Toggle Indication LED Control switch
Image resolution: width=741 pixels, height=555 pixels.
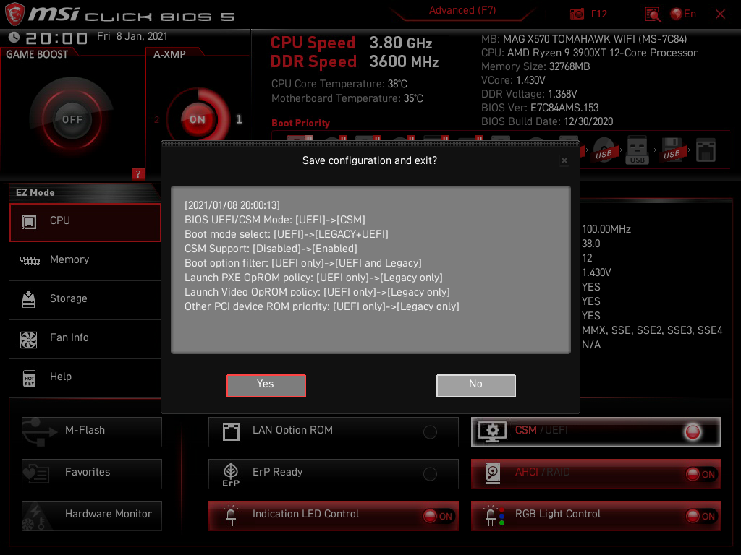(x=438, y=516)
